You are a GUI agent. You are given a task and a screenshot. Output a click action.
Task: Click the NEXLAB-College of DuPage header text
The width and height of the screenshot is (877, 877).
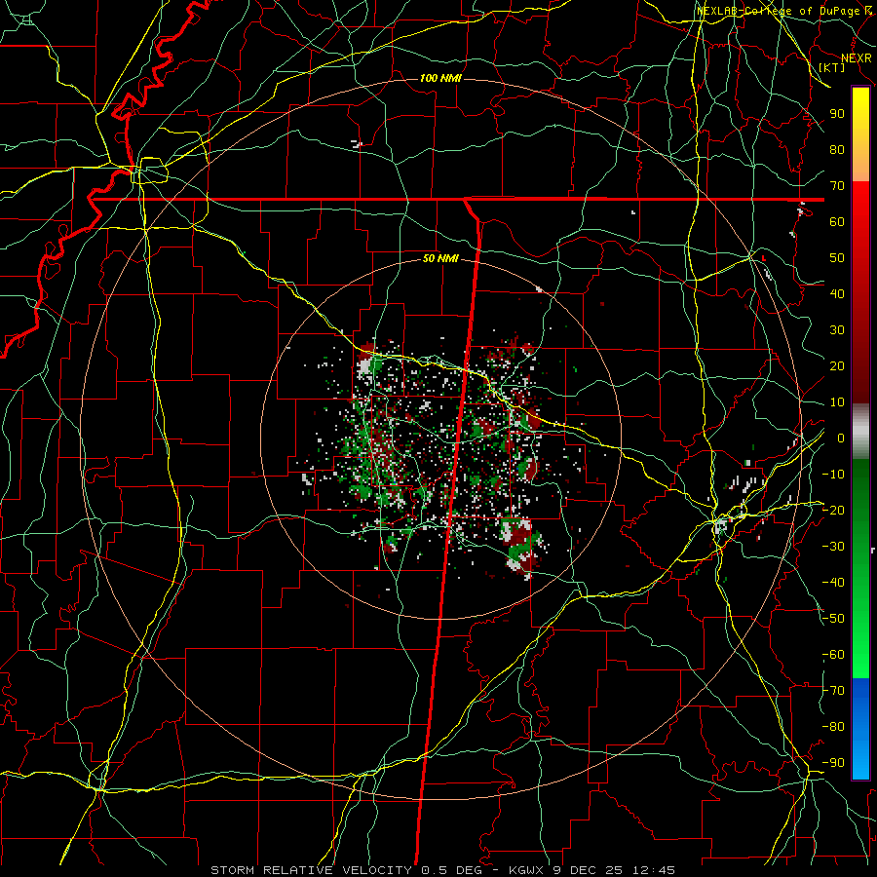click(783, 11)
